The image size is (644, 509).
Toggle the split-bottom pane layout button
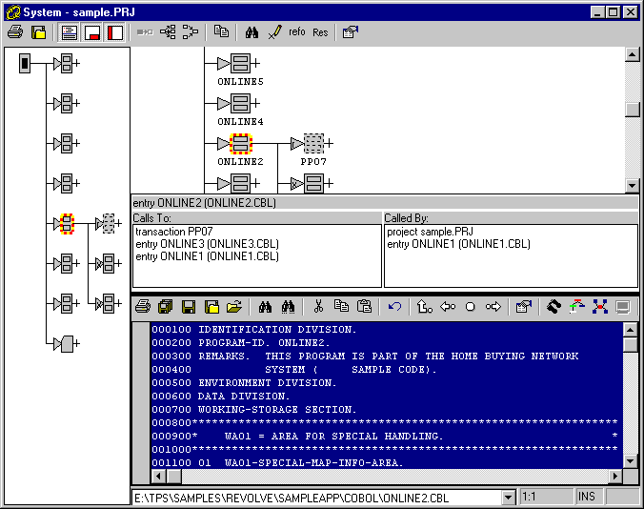tap(92, 32)
